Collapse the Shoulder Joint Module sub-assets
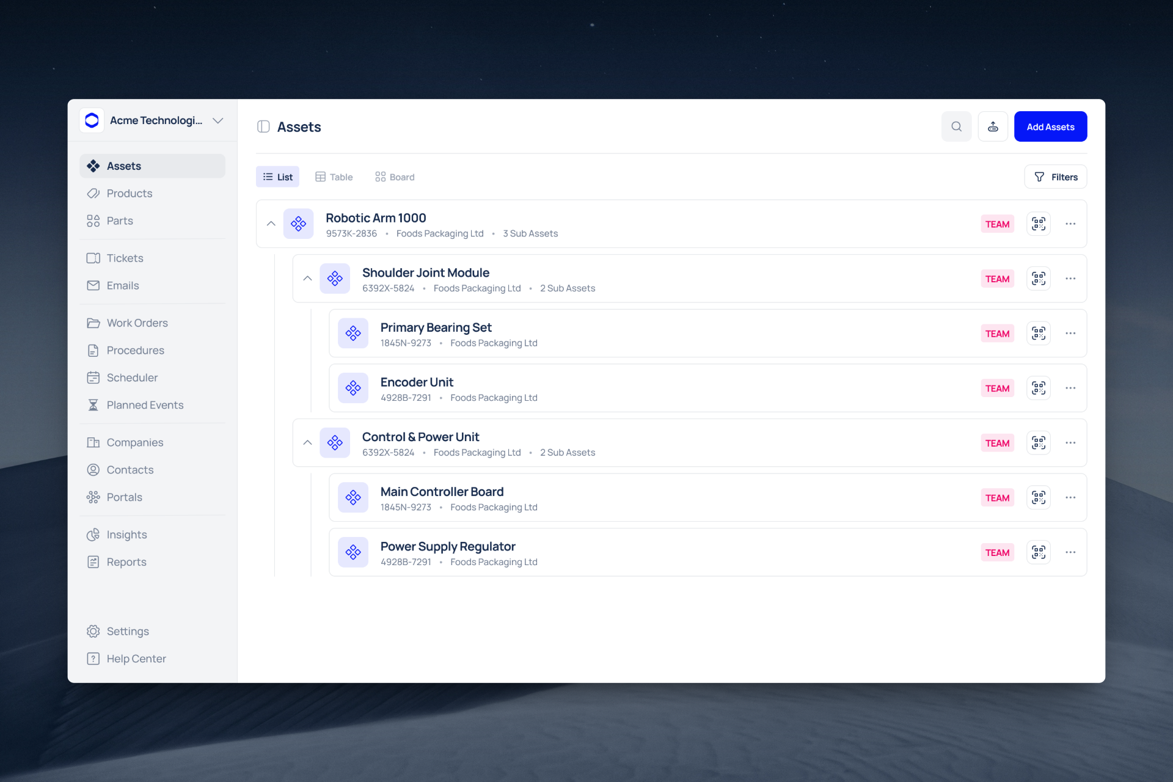 (307, 278)
